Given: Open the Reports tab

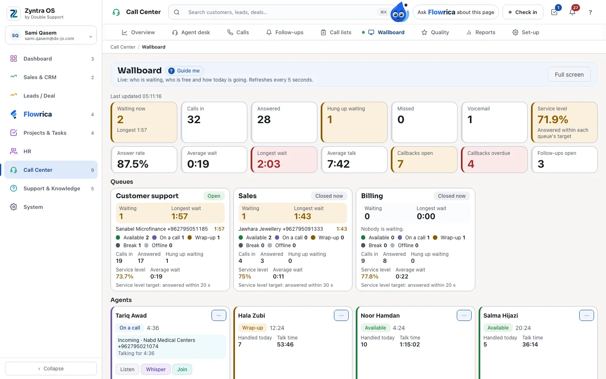Looking at the screenshot, I should click(x=481, y=32).
